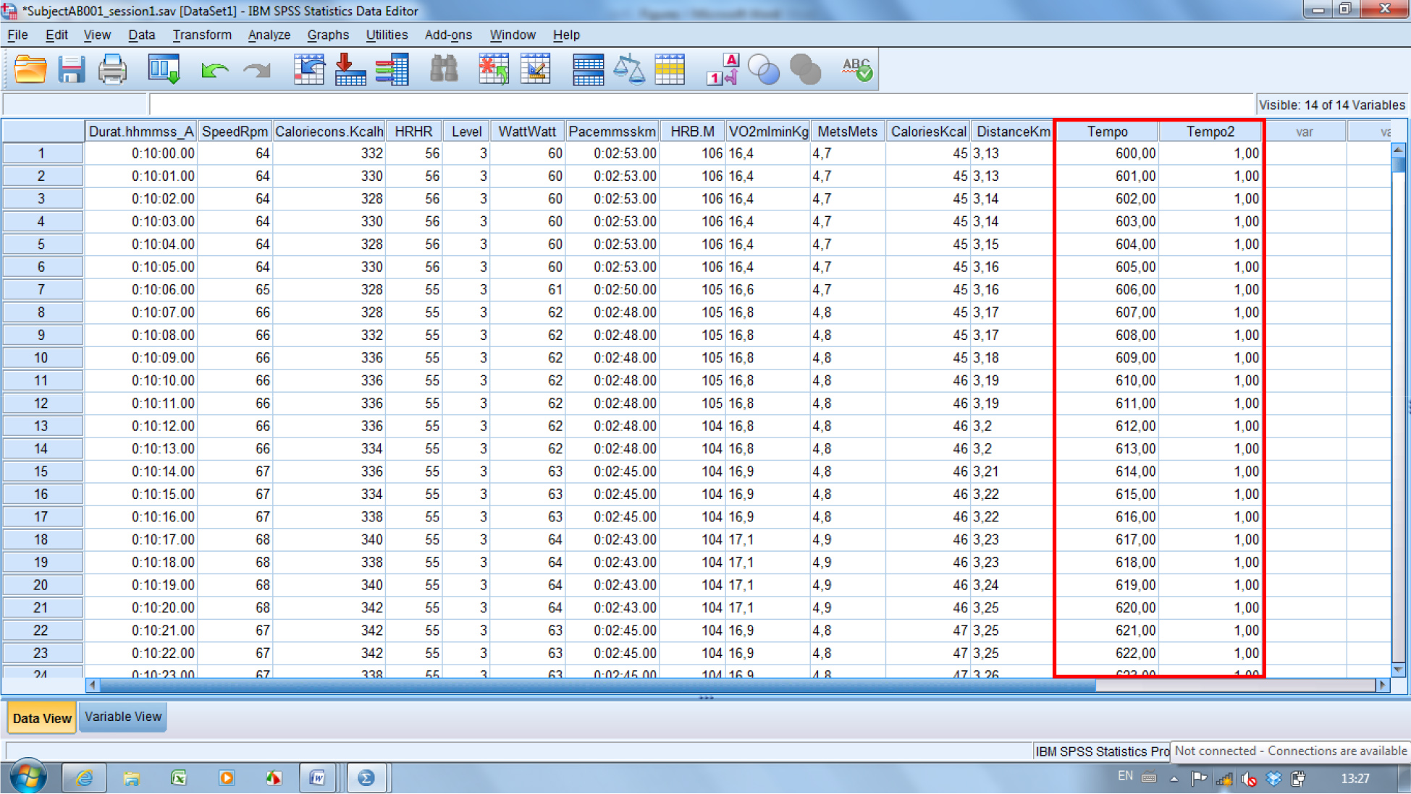
Task: Click the Split File icon
Action: [587, 69]
